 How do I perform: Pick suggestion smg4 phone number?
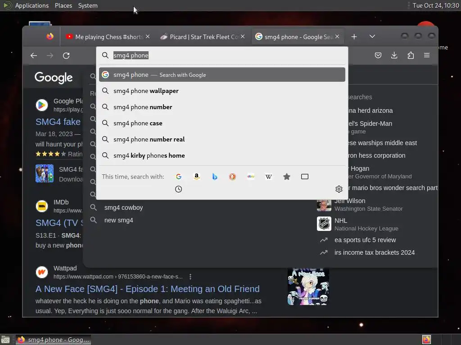coord(222,107)
